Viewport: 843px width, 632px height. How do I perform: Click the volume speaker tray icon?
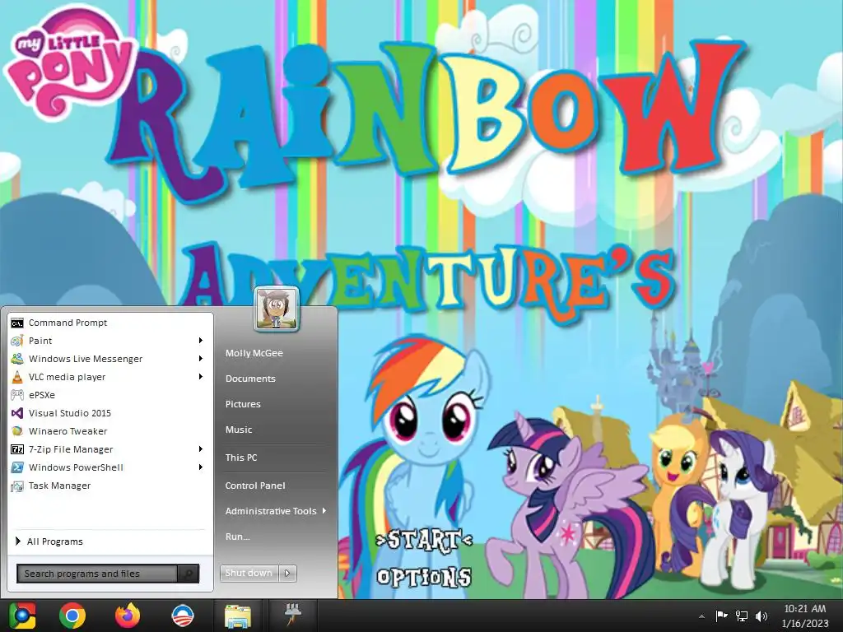tap(761, 616)
